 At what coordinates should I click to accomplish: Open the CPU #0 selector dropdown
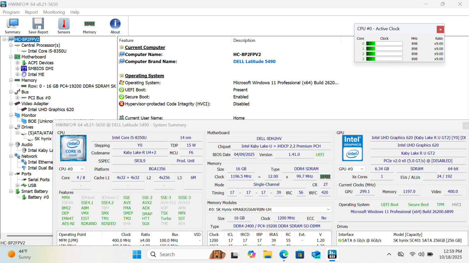click(x=72, y=169)
